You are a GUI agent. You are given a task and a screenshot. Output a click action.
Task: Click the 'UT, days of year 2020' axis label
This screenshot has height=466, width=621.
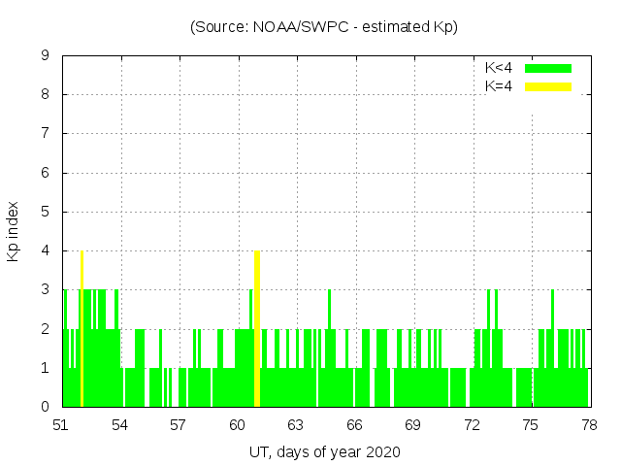(324, 451)
